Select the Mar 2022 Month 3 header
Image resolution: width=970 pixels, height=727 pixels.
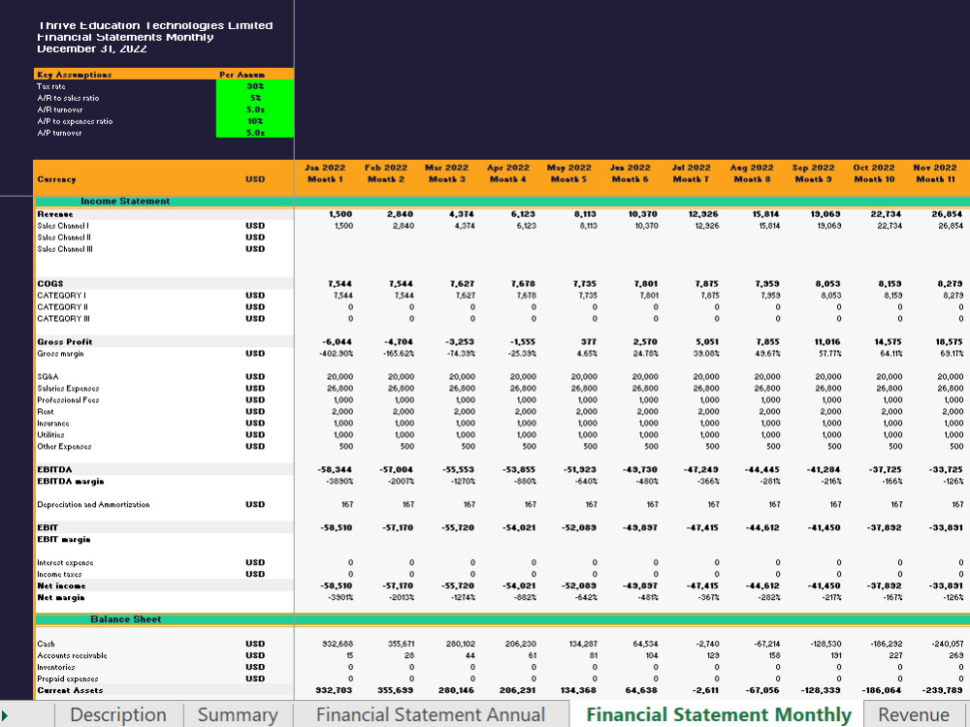pos(446,174)
